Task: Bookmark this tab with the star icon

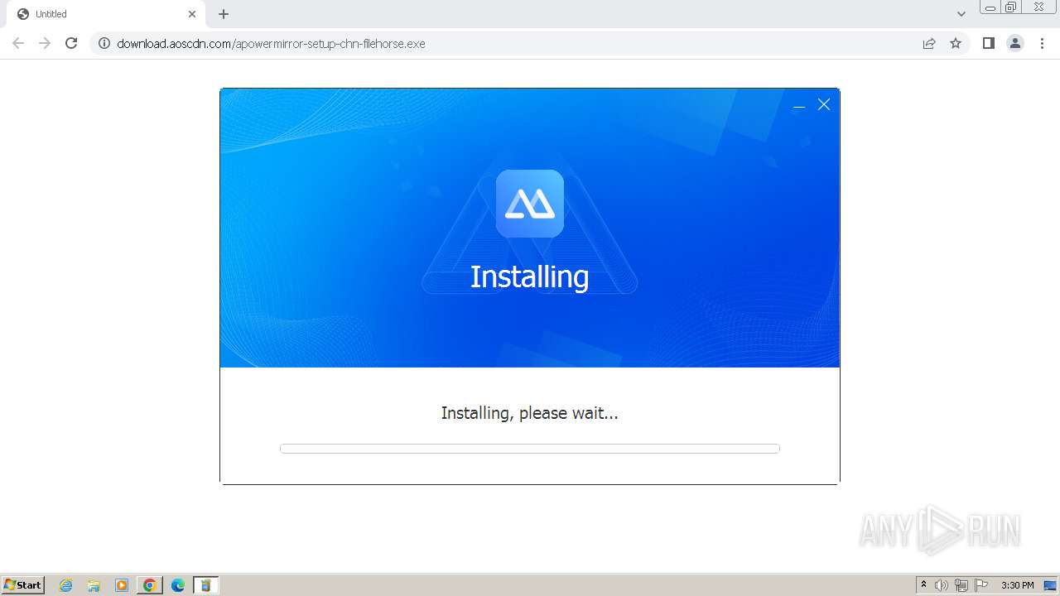Action: (x=956, y=43)
